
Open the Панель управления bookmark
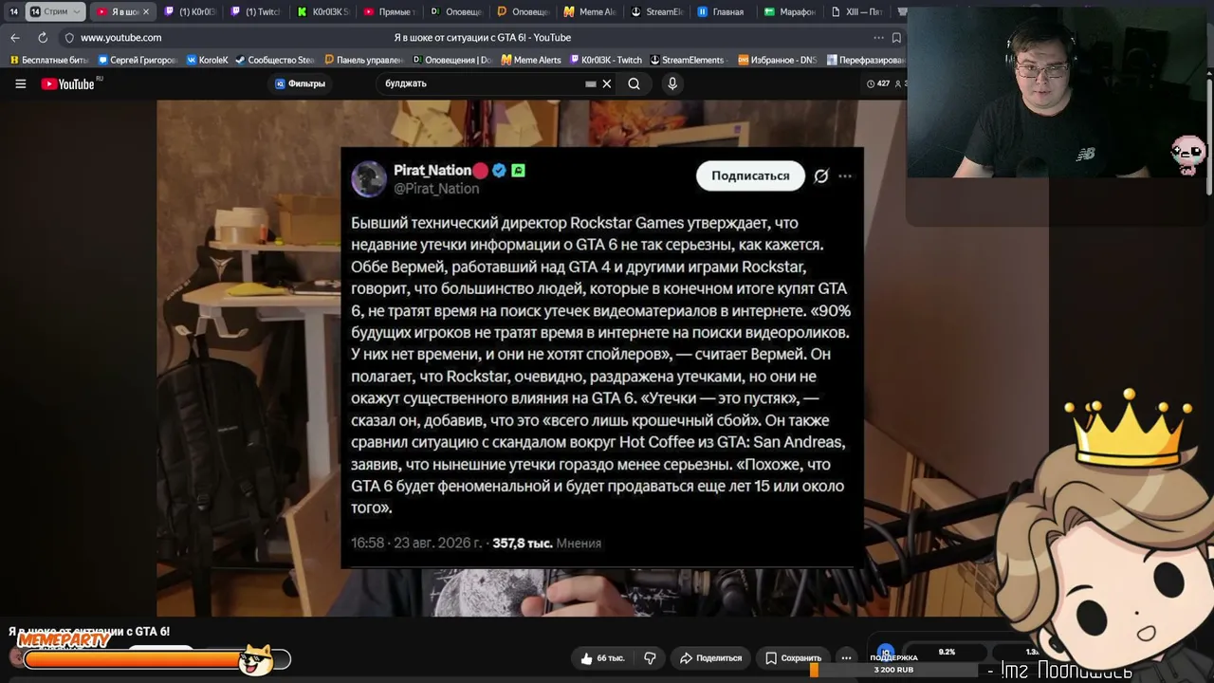(x=363, y=60)
